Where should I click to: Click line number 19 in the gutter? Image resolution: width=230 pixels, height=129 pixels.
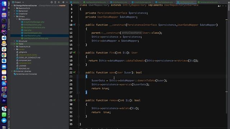(x=71, y=61)
